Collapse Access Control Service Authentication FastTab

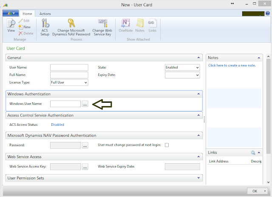pos(198,115)
